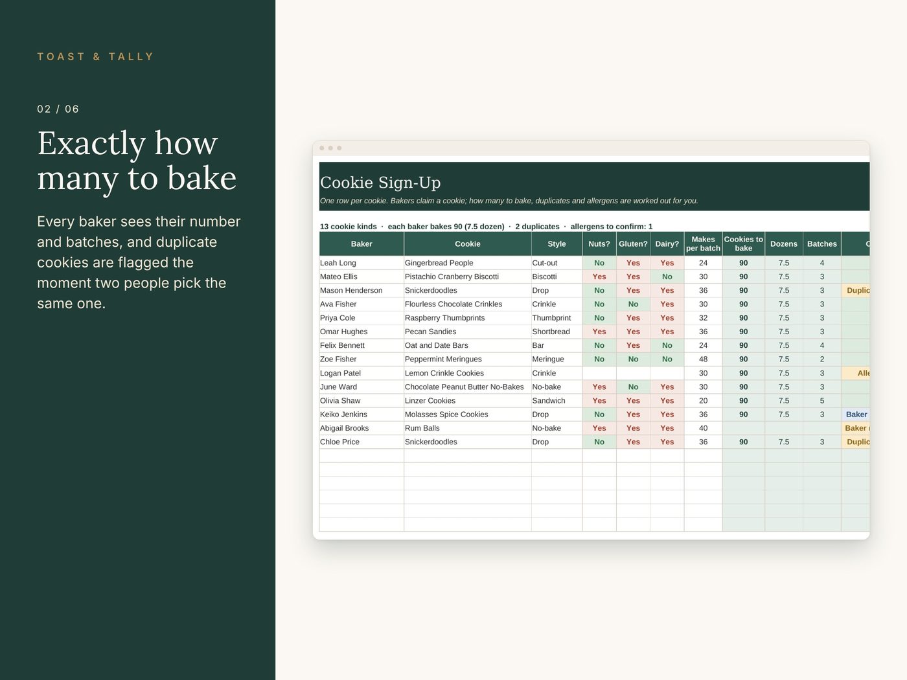Select the Abigail Brooks cell
The width and height of the screenshot is (907, 680).
point(362,428)
